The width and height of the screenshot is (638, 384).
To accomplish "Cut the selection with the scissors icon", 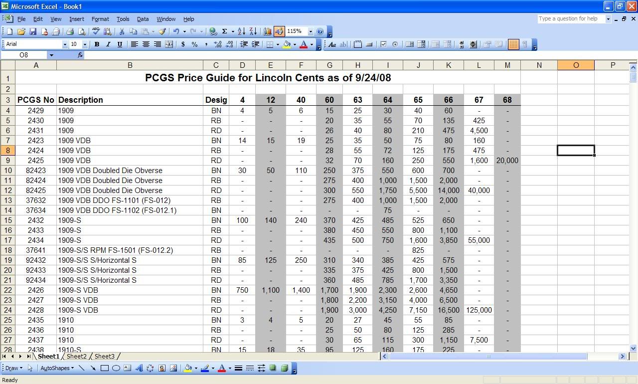I will 121,31.
